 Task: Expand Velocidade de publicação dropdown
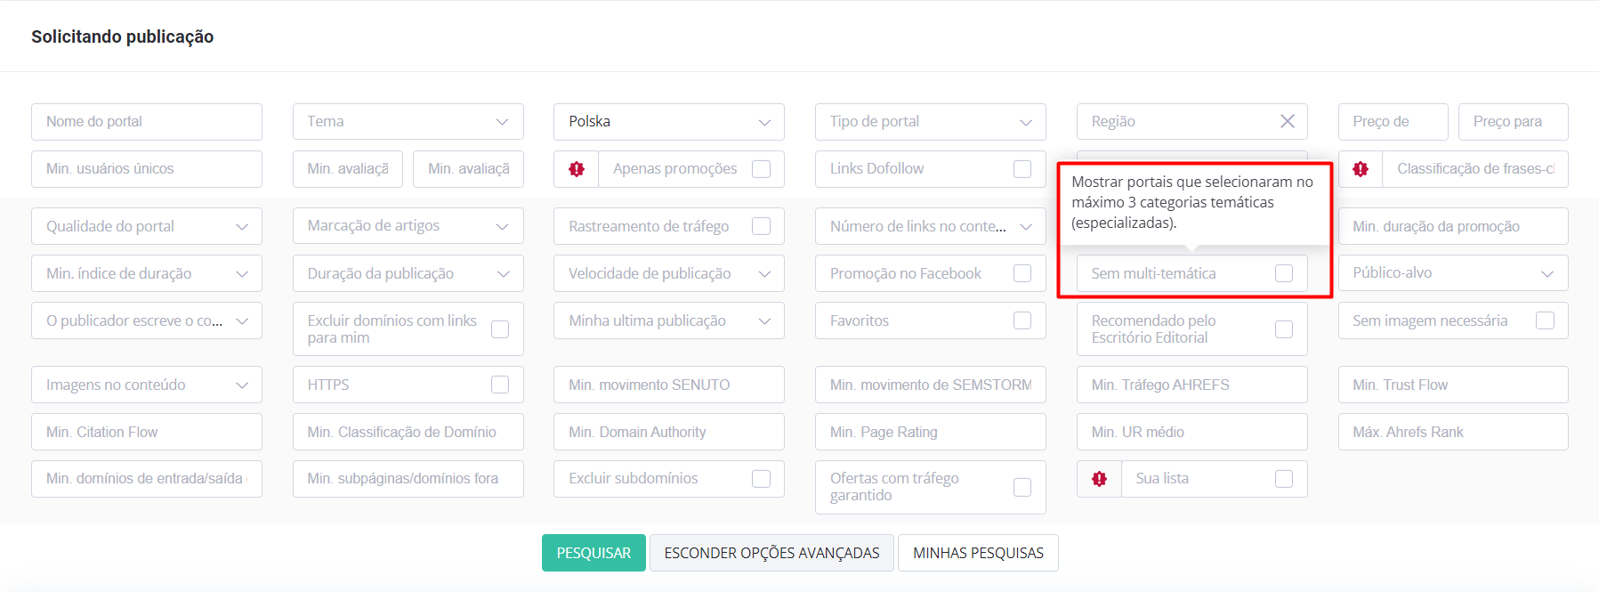coord(669,273)
